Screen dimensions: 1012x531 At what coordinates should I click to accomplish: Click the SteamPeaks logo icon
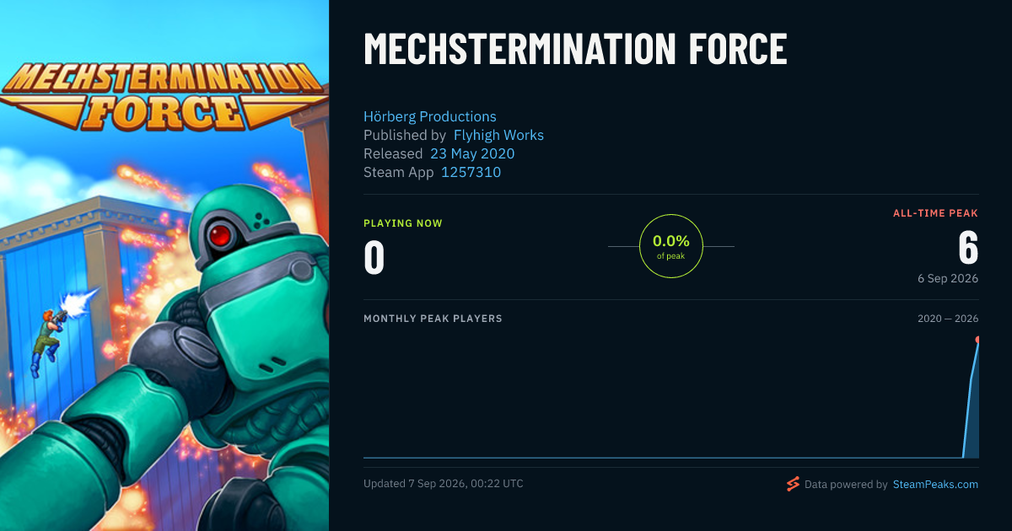pos(793,484)
